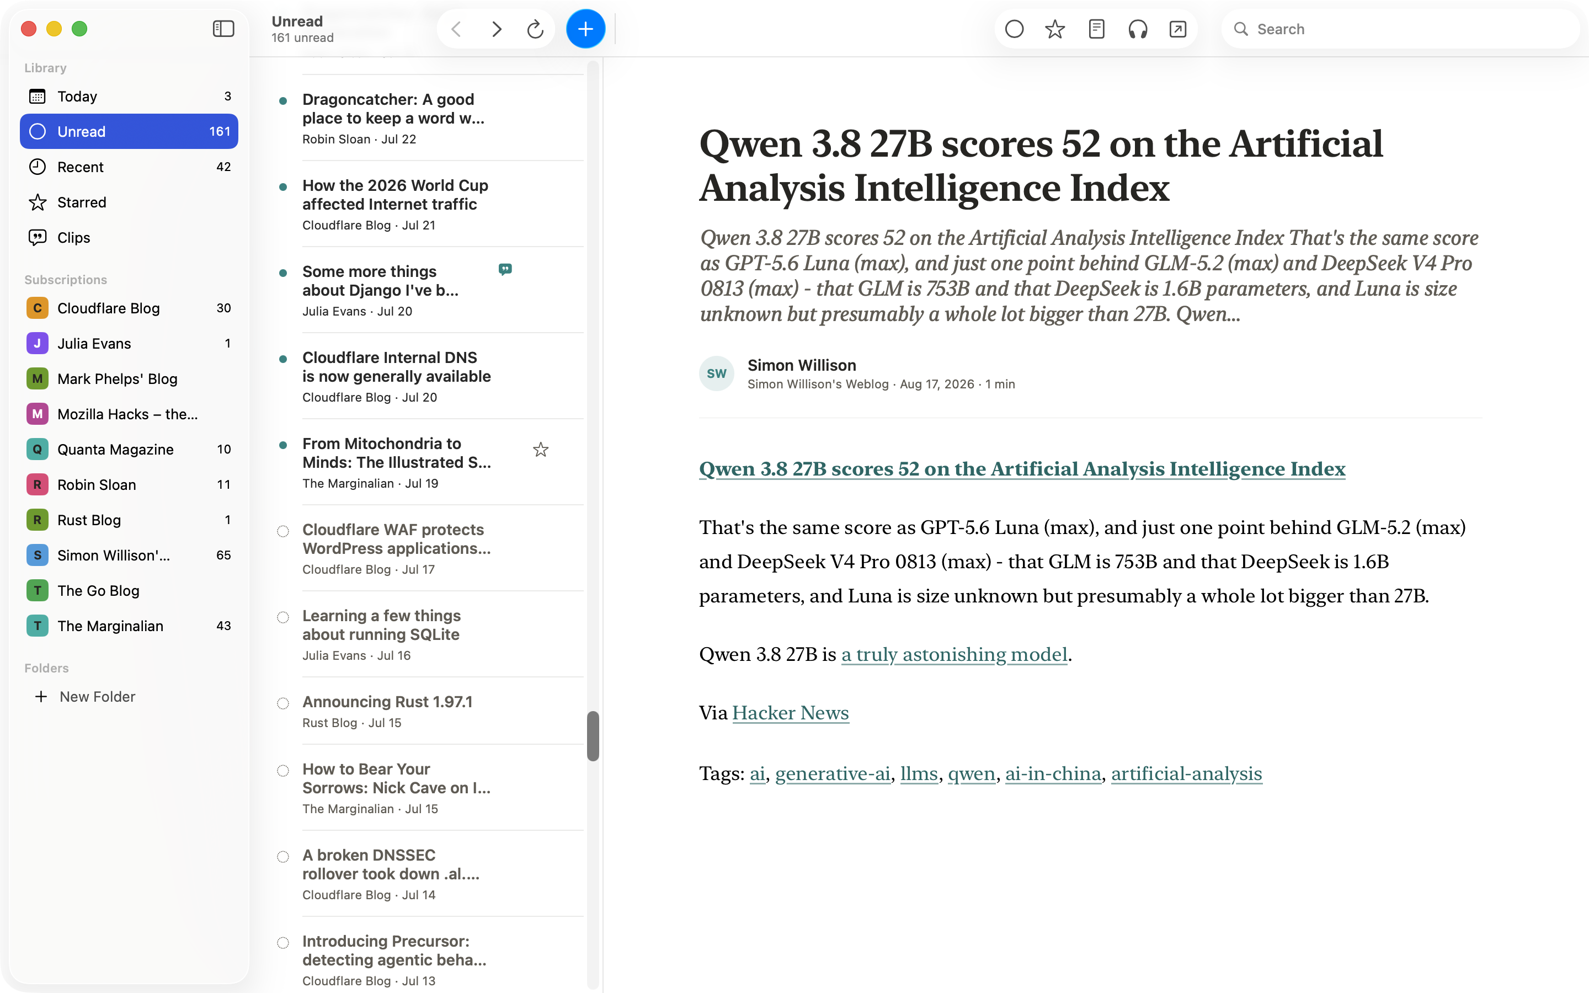Toggle unread dot on 2026 World Cup article

pos(283,187)
